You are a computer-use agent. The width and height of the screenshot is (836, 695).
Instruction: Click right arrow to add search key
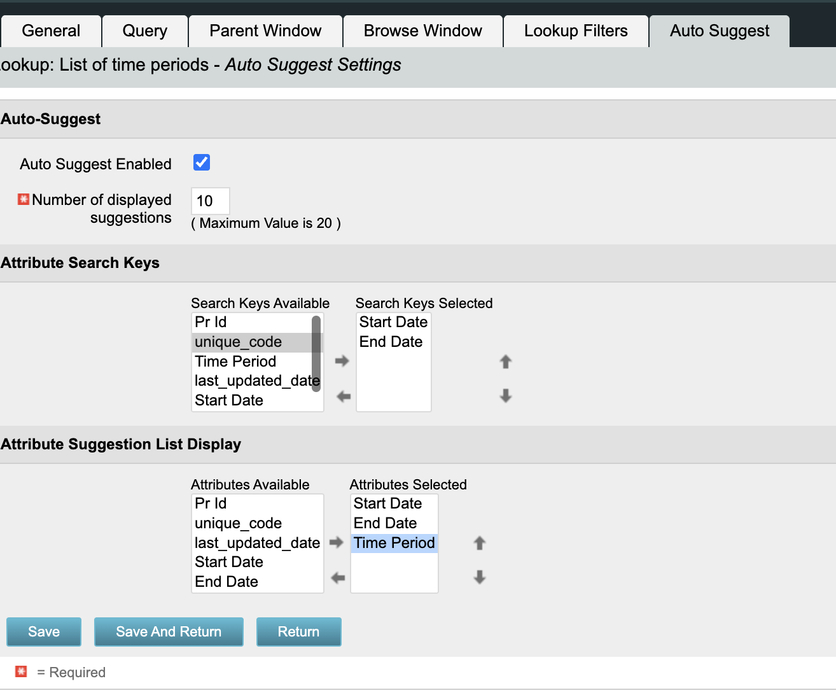pos(342,362)
